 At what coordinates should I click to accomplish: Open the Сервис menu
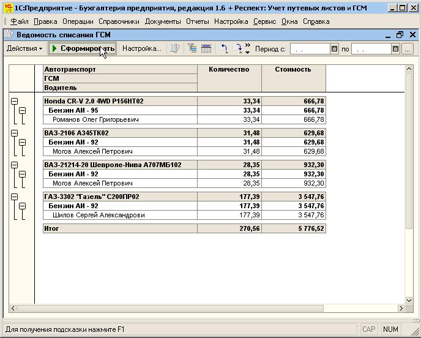click(265, 21)
